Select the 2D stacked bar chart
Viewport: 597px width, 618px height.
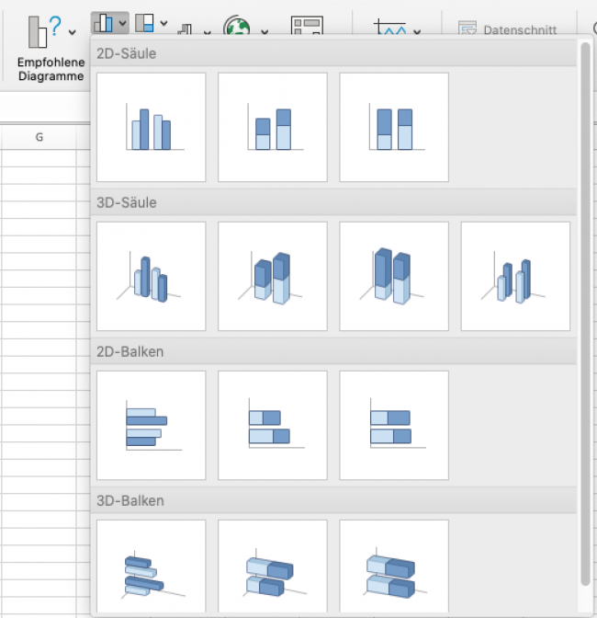tap(272, 425)
